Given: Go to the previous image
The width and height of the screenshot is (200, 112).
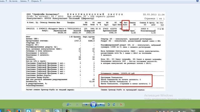Looking at the screenshot, I should pyautogui.click(x=86, y=105).
